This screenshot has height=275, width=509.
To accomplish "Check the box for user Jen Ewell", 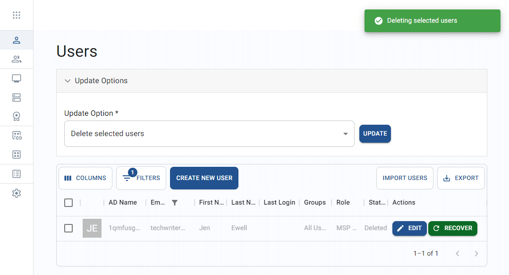I will pyautogui.click(x=68, y=228).
